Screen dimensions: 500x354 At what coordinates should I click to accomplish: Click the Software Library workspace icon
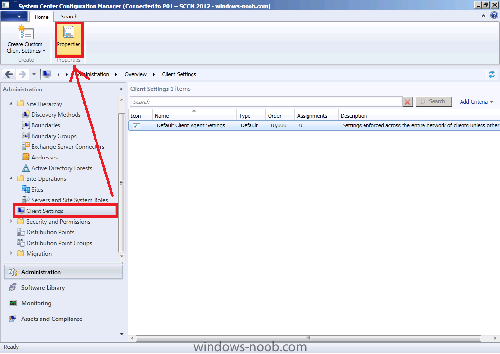click(13, 287)
